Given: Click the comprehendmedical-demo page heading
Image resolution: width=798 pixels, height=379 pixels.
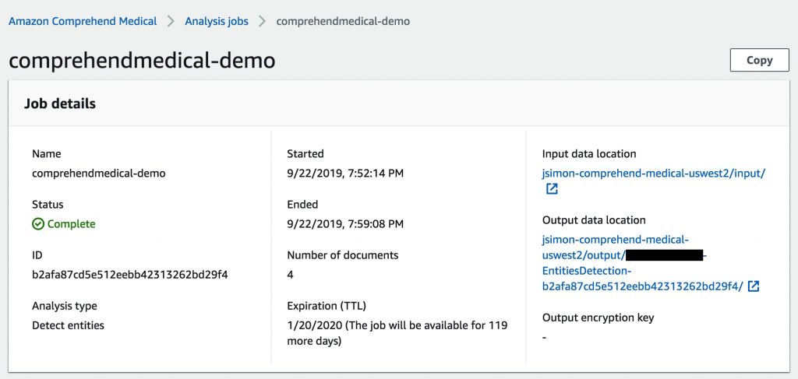Looking at the screenshot, I should 142,61.
